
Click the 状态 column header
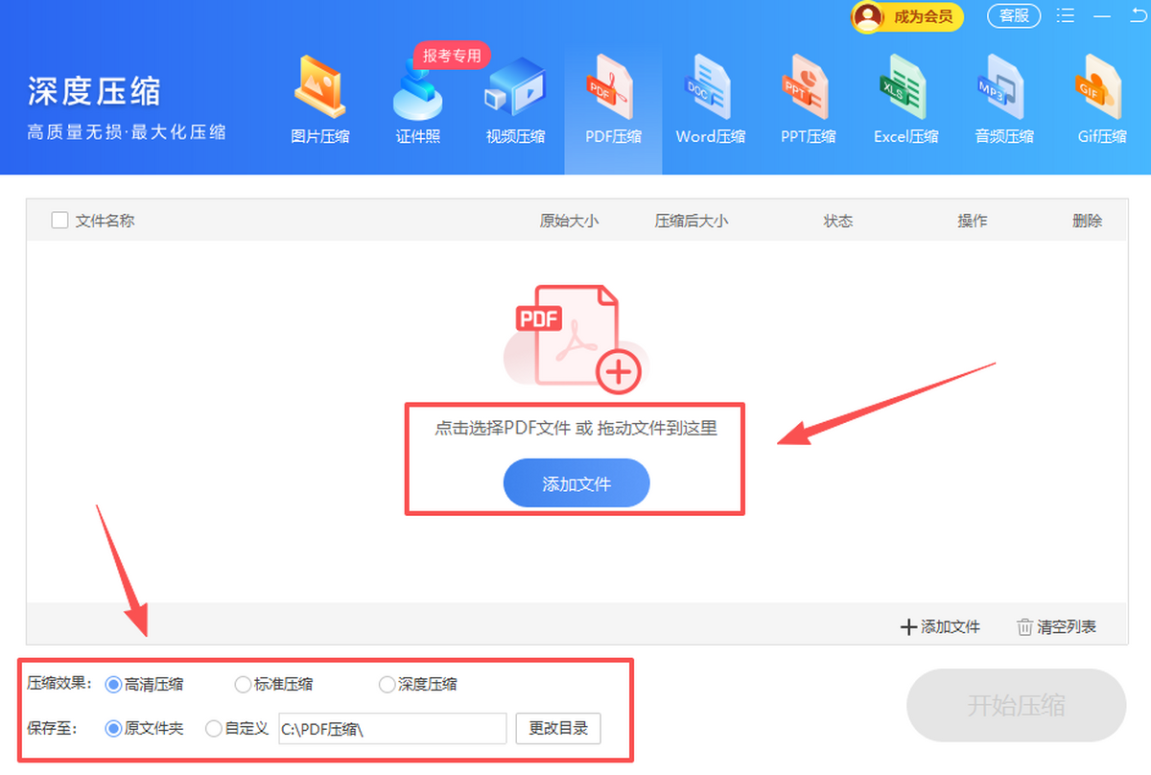click(838, 221)
